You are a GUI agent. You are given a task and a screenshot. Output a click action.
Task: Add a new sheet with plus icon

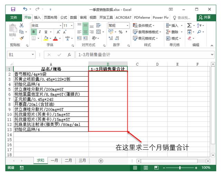101,161
